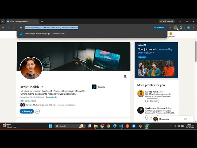Open Microsoft Edge from the taskbar
This screenshot has width=197, height=148.
115,126
